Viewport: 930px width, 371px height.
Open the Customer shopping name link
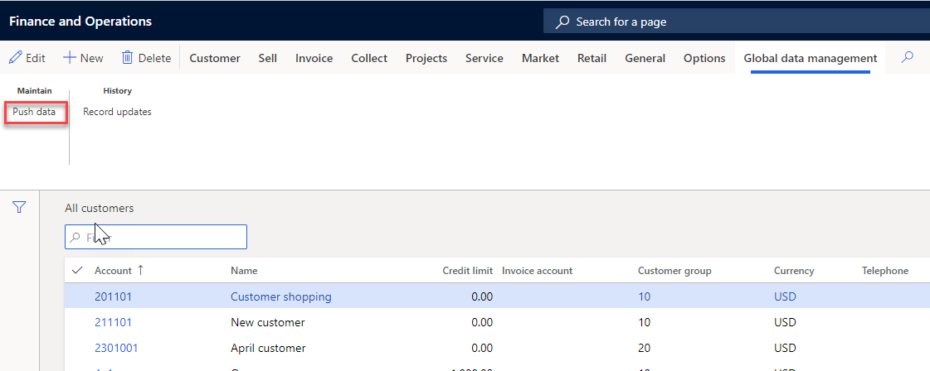click(x=281, y=296)
